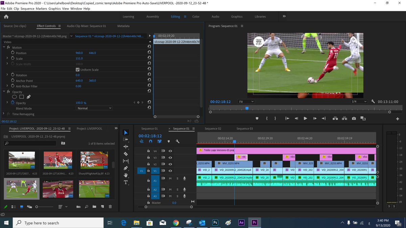Expand Scale property twirl arrow
The width and height of the screenshot is (406, 228).
click(x=7, y=58)
